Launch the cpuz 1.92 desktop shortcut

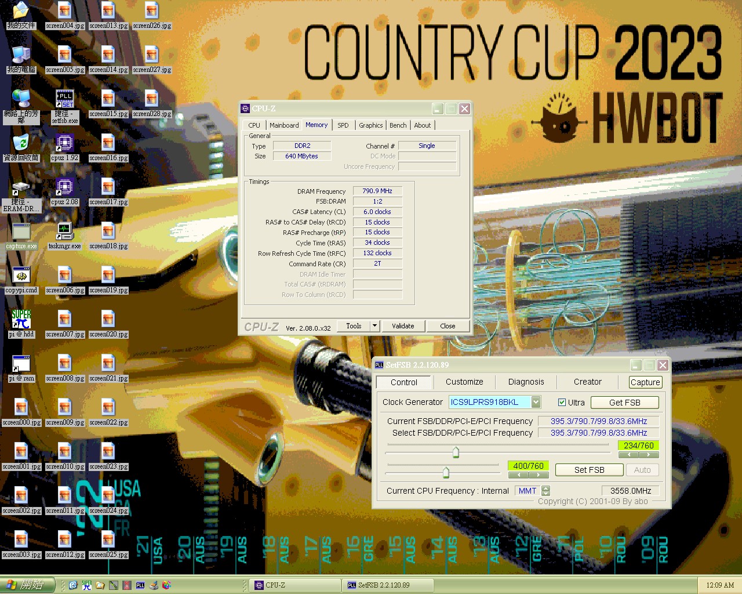(64, 147)
